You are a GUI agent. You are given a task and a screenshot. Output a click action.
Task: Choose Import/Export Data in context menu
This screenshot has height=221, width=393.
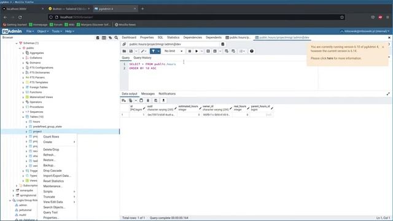click(x=57, y=176)
